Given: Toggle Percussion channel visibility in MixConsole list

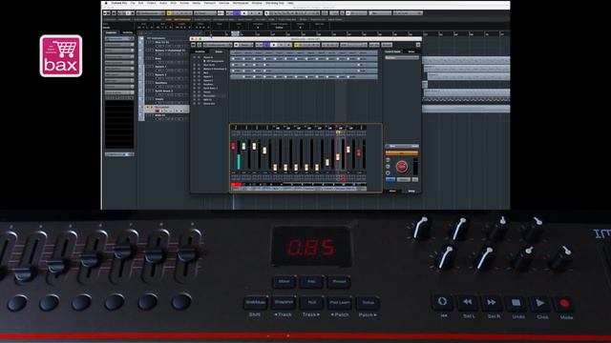Looking at the screenshot, I should click(x=195, y=95).
